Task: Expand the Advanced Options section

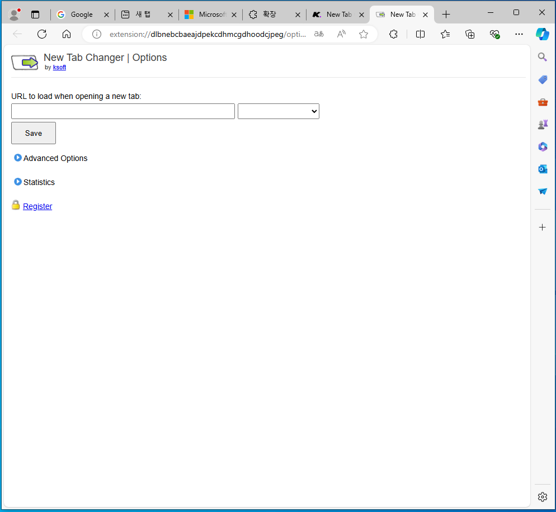Action: tap(51, 158)
